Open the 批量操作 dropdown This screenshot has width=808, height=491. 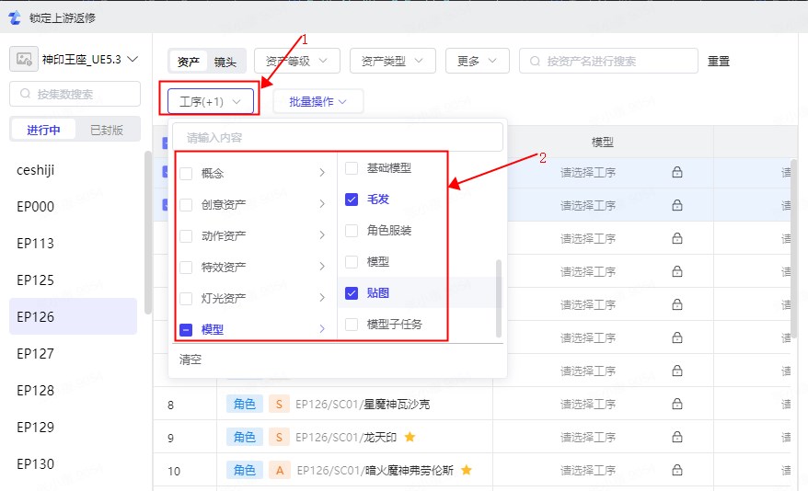(x=318, y=102)
